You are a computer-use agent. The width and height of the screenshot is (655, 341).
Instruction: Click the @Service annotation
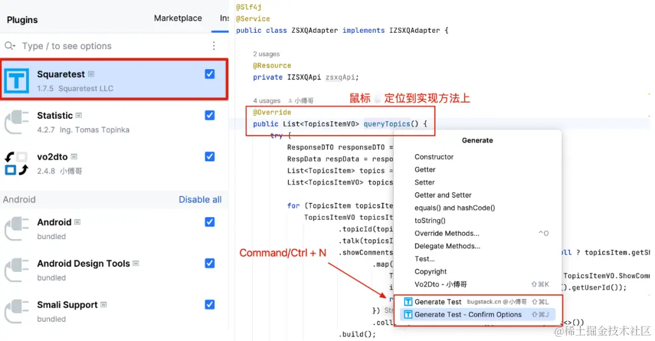pos(253,19)
